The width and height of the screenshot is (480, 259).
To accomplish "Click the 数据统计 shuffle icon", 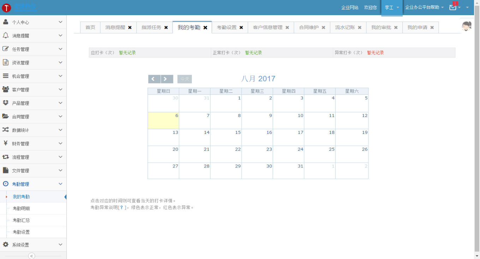I will pyautogui.click(x=6, y=130).
